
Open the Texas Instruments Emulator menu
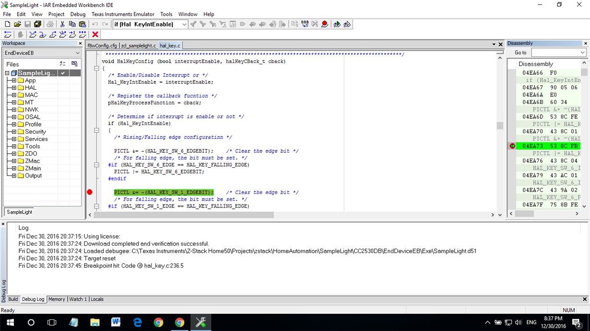click(x=123, y=14)
